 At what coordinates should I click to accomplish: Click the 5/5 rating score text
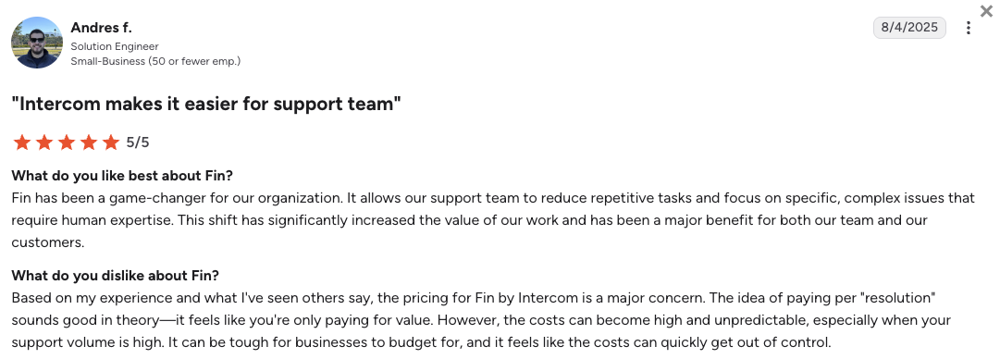(x=138, y=142)
